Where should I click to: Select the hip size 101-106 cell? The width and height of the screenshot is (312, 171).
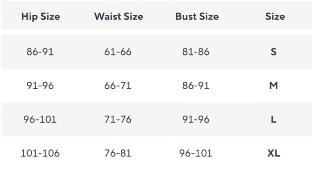(x=40, y=153)
